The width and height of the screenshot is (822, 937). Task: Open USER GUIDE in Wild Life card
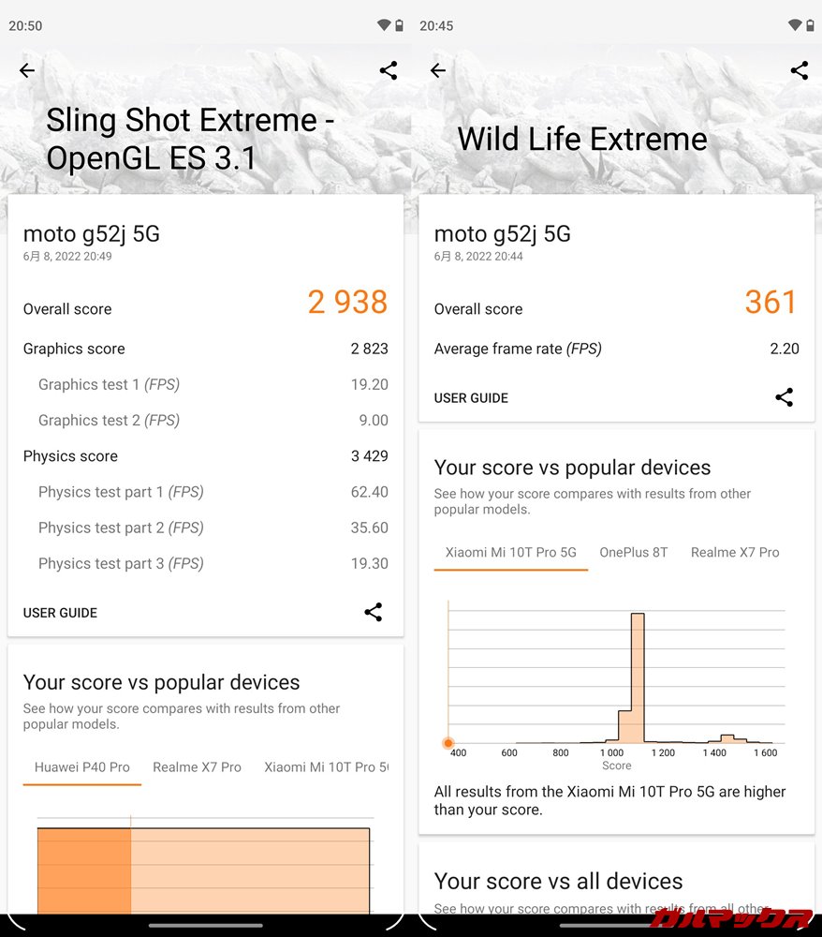point(471,397)
